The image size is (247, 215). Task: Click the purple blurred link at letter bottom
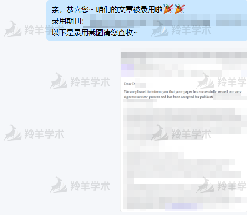pos(181,206)
